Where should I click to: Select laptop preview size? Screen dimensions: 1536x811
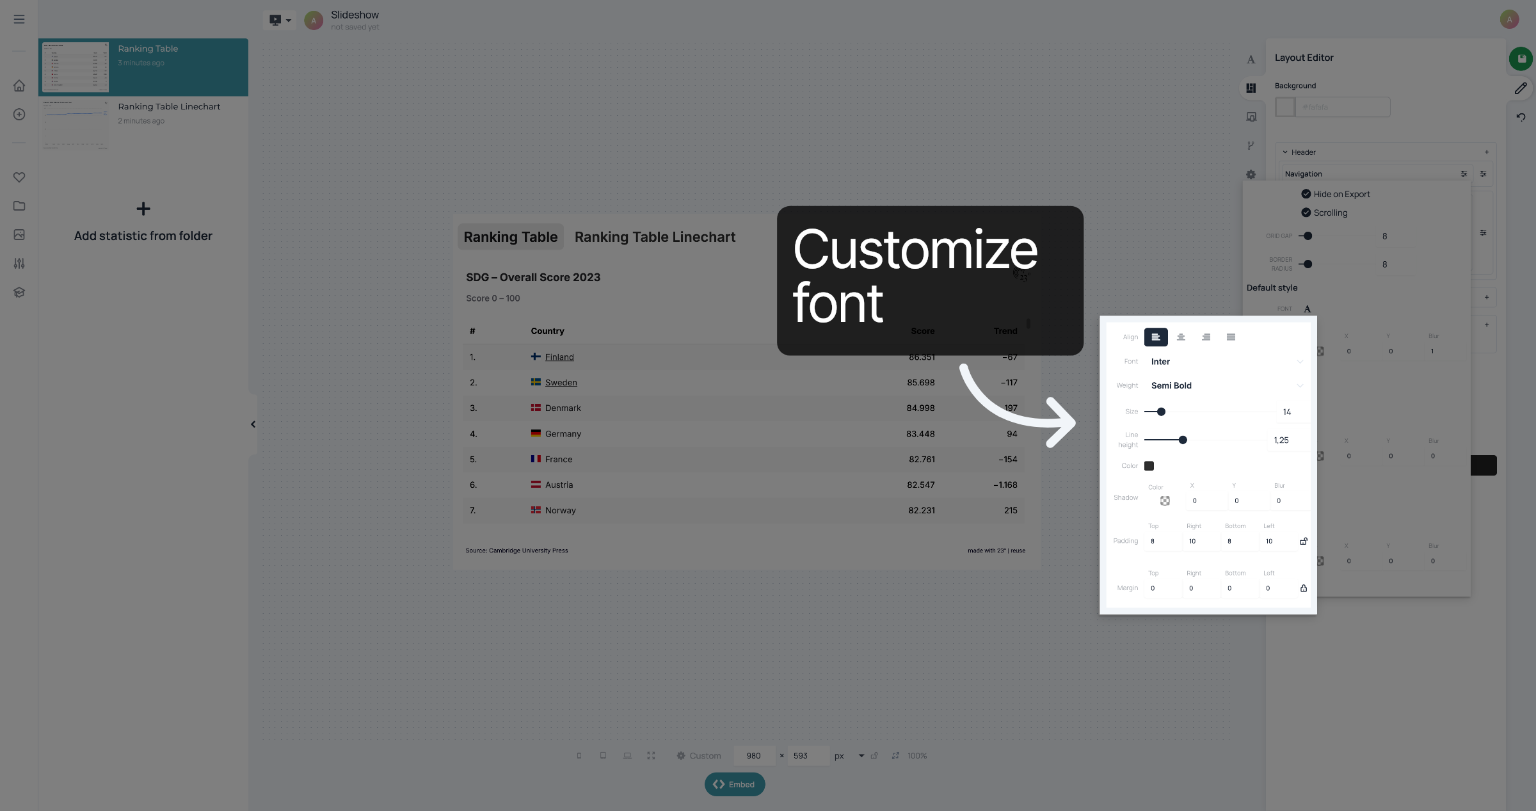[627, 756]
